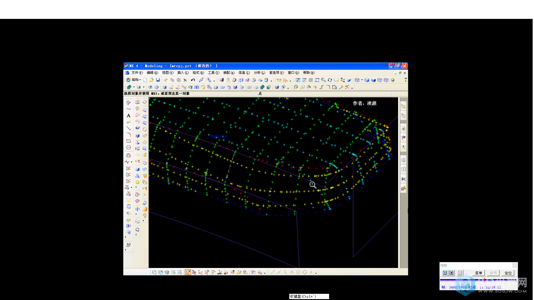Click the Cone primitive icon in left toolbar
This screenshot has height=300, width=534.
137,176
